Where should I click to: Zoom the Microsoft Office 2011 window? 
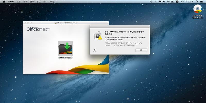click(x=31, y=23)
